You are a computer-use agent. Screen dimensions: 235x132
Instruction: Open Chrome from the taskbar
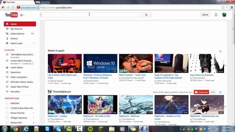point(15,129)
